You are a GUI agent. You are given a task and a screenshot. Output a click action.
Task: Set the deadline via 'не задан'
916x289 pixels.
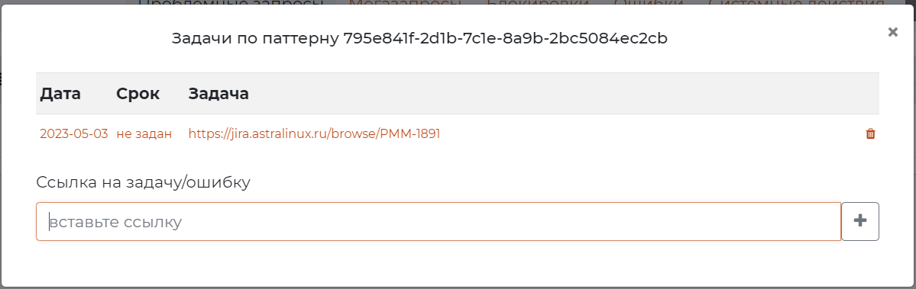[x=144, y=134]
